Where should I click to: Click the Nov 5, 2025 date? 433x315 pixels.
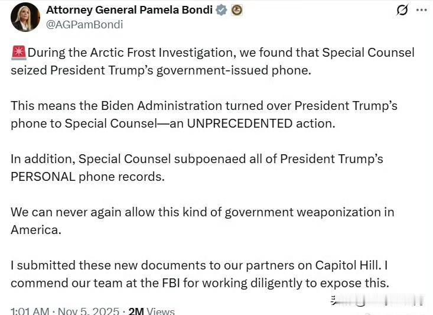(x=89, y=311)
